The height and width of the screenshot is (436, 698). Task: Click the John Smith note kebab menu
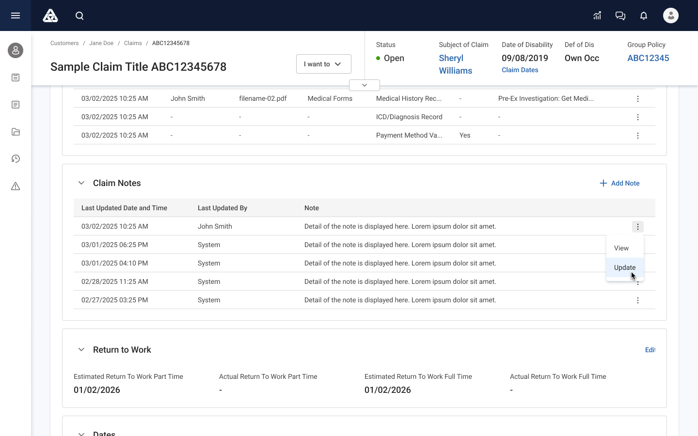coord(638,227)
